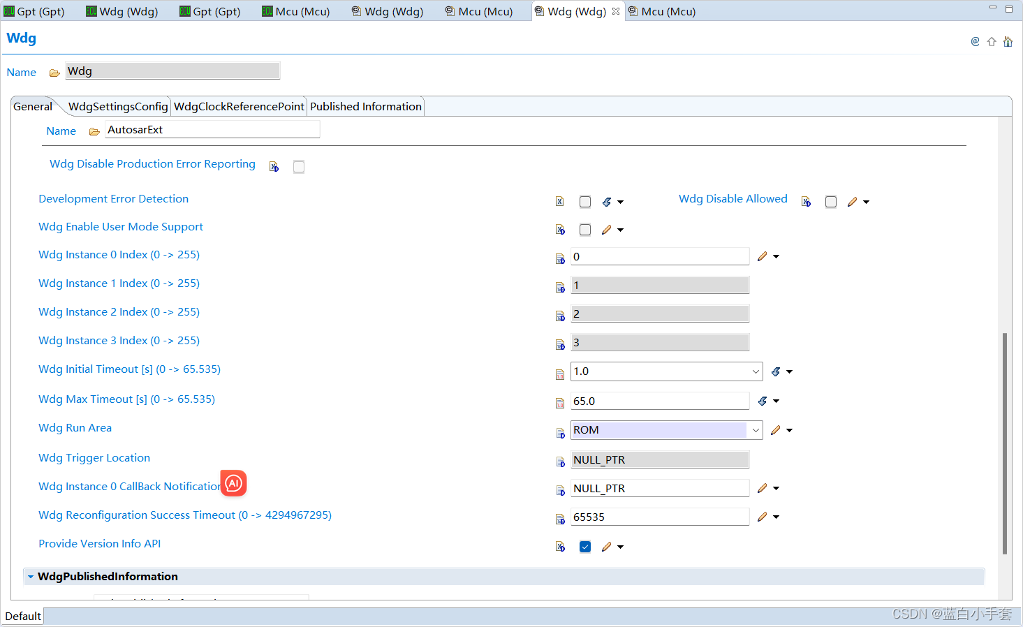Click the up arrow icon in top-right toolbar
Viewport: 1023px width, 627px height.
992,42
